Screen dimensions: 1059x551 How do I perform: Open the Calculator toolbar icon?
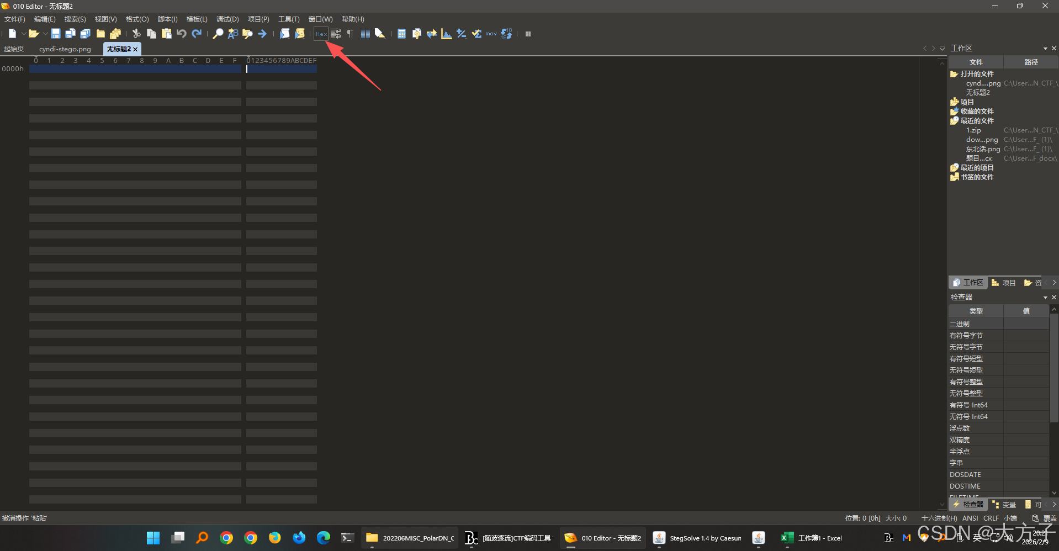pyautogui.click(x=401, y=34)
